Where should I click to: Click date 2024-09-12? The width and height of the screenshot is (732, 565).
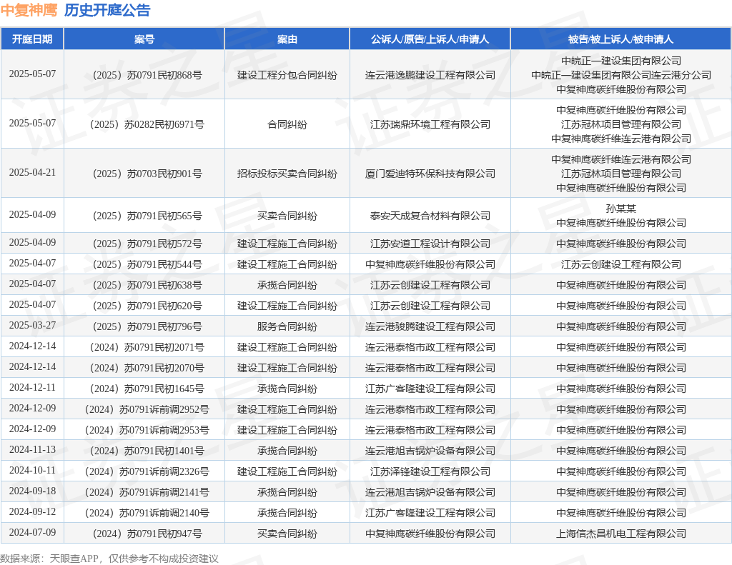[x=32, y=512]
